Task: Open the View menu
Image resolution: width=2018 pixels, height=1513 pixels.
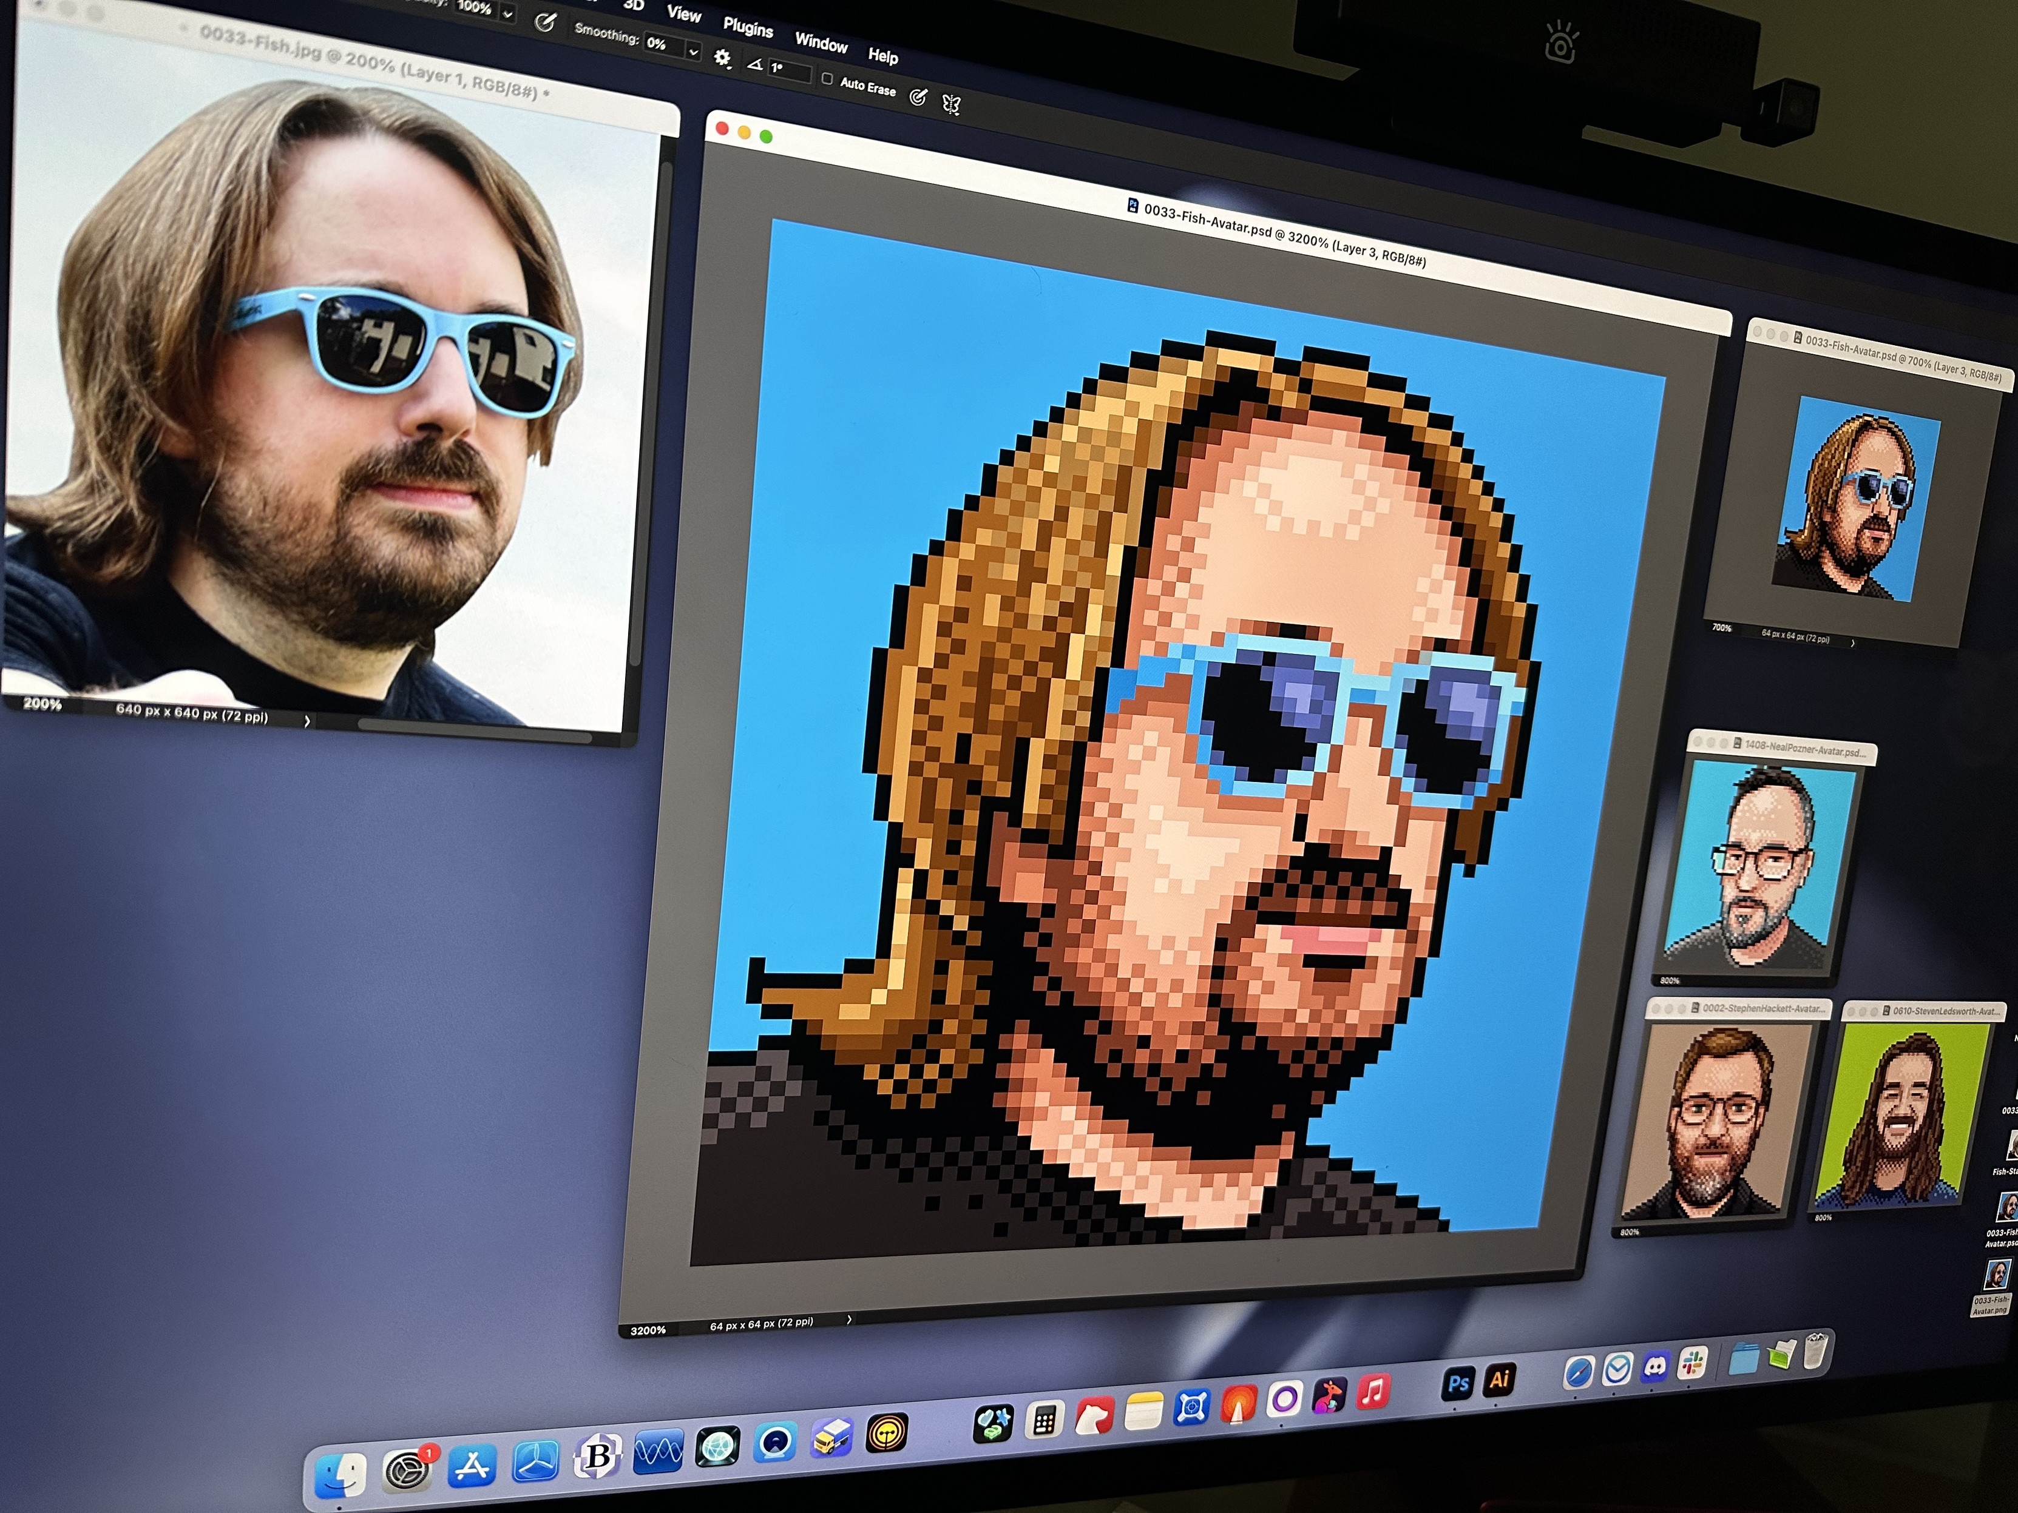Action: [683, 14]
